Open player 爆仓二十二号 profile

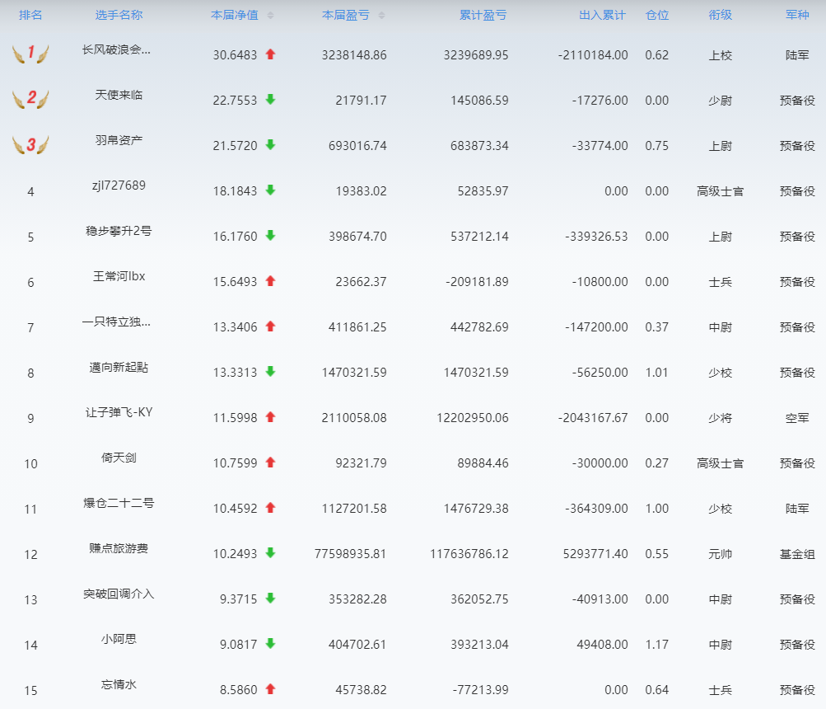click(x=119, y=503)
